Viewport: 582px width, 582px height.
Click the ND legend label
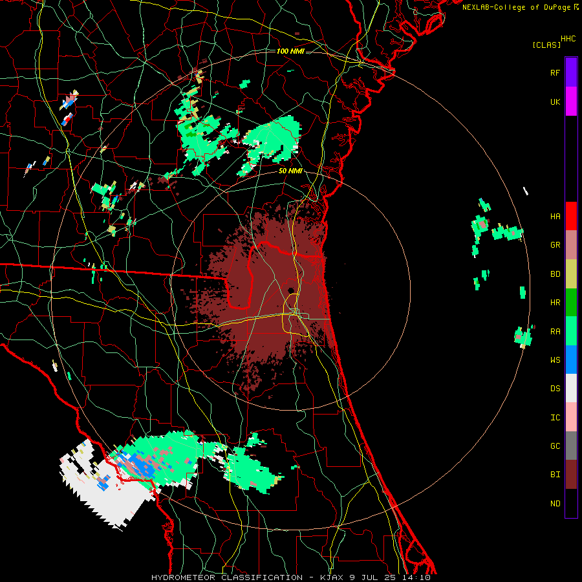click(x=555, y=503)
